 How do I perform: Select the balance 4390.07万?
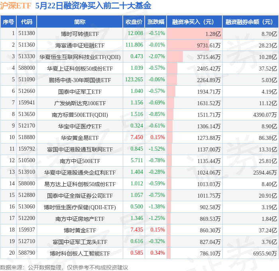(x=265, y=115)
